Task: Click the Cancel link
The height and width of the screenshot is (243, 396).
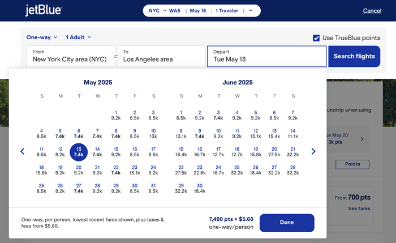Action: pyautogui.click(x=372, y=11)
